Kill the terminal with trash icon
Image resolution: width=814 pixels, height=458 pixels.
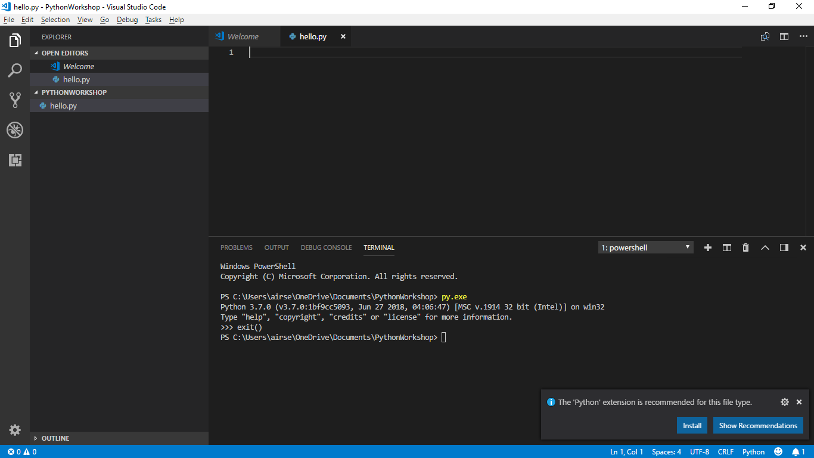tap(745, 247)
